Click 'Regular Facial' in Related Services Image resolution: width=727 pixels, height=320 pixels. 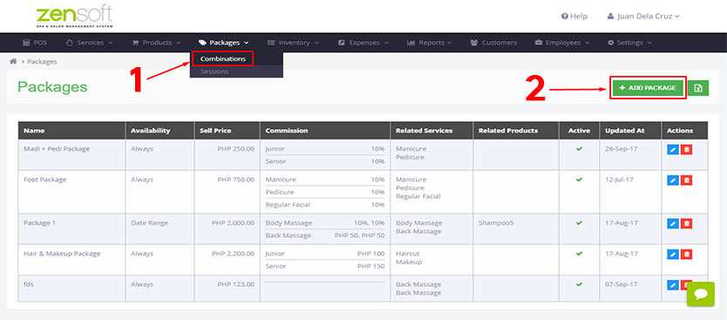(x=418, y=196)
